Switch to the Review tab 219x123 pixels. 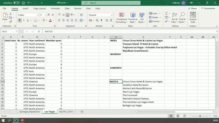[x=78, y=9]
